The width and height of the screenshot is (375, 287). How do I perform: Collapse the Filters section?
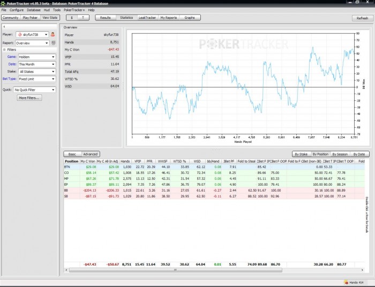tap(4, 49)
